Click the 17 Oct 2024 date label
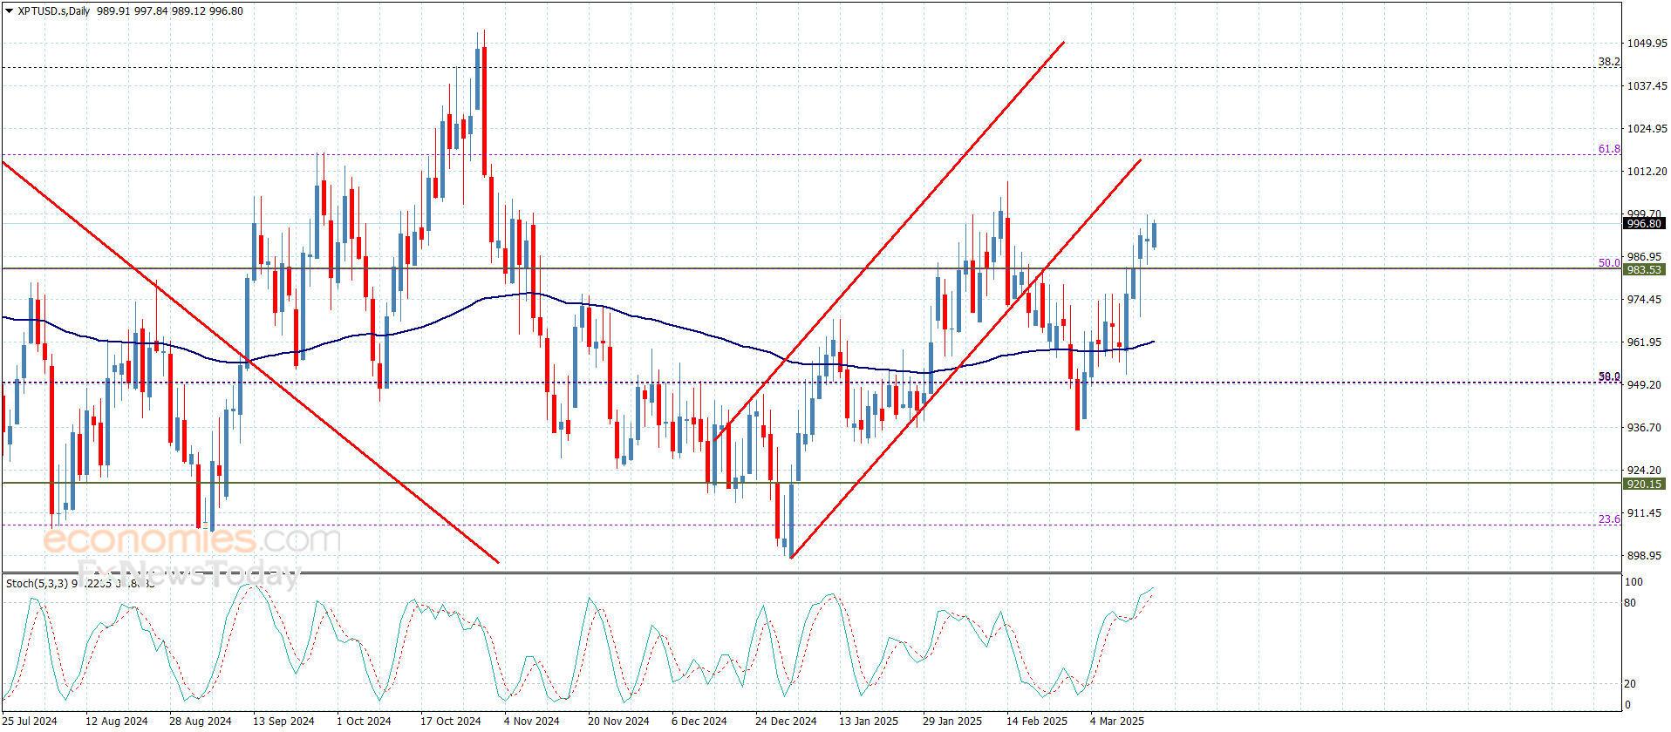This screenshot has width=1671, height=732. (450, 721)
